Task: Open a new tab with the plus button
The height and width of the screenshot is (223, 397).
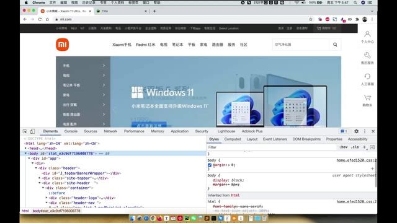Action: [x=154, y=11]
